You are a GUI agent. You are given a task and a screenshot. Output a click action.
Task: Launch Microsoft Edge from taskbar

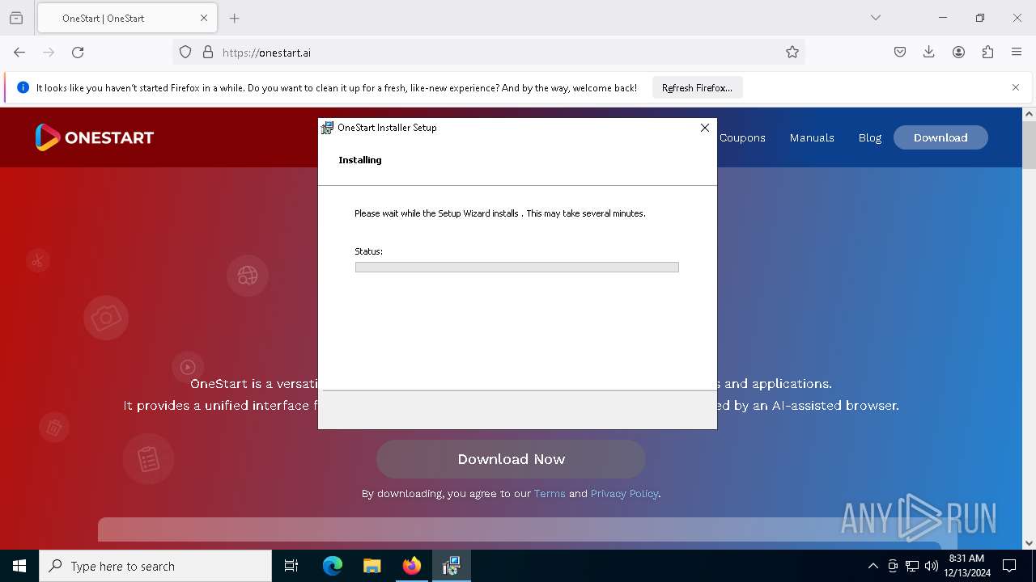[333, 566]
